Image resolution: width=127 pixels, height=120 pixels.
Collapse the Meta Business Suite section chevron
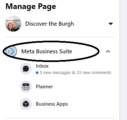pos(108,51)
